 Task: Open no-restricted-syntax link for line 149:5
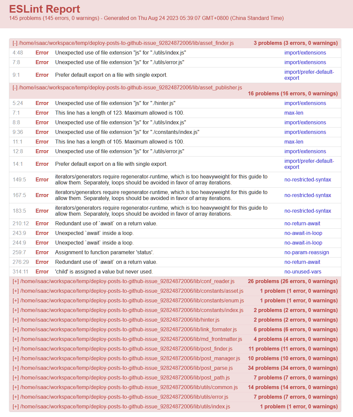point(307,180)
